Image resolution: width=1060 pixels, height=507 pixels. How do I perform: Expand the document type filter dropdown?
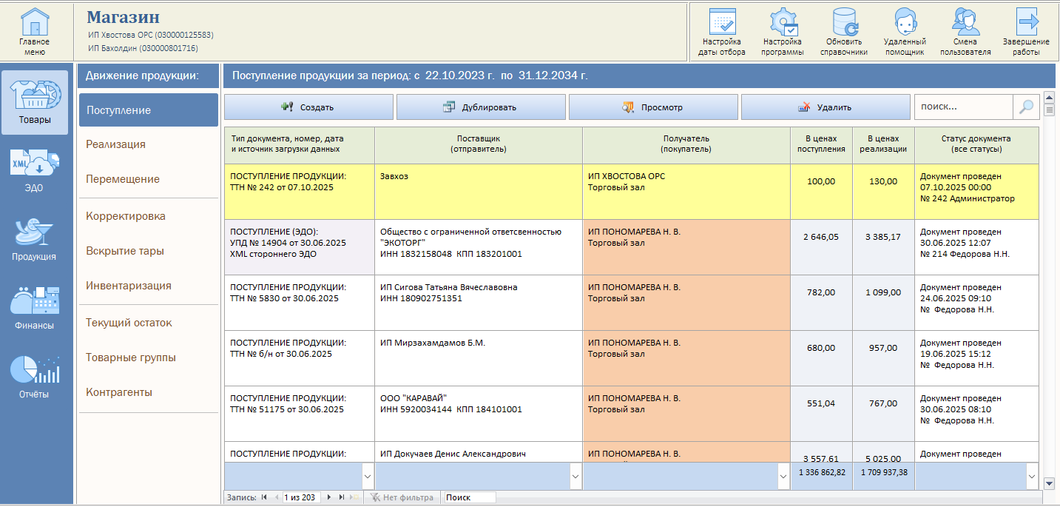[367, 477]
